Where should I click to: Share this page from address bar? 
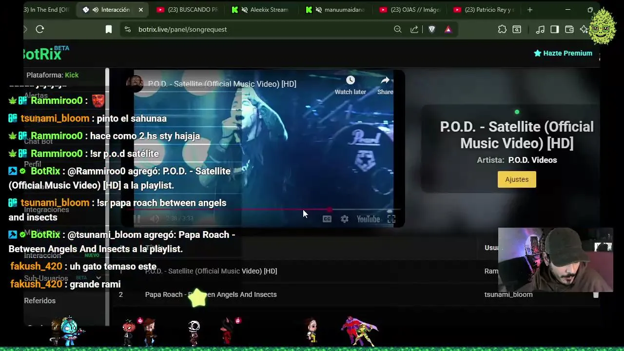[x=414, y=29]
